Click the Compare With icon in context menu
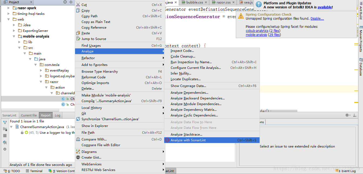This screenshot has width=363, height=174. point(78,139)
